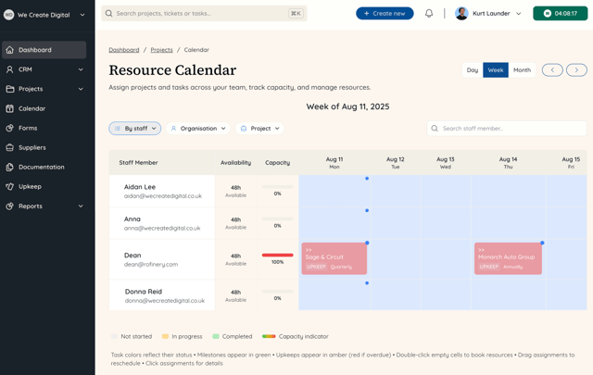Open the Dashboard sidebar item

pos(44,50)
